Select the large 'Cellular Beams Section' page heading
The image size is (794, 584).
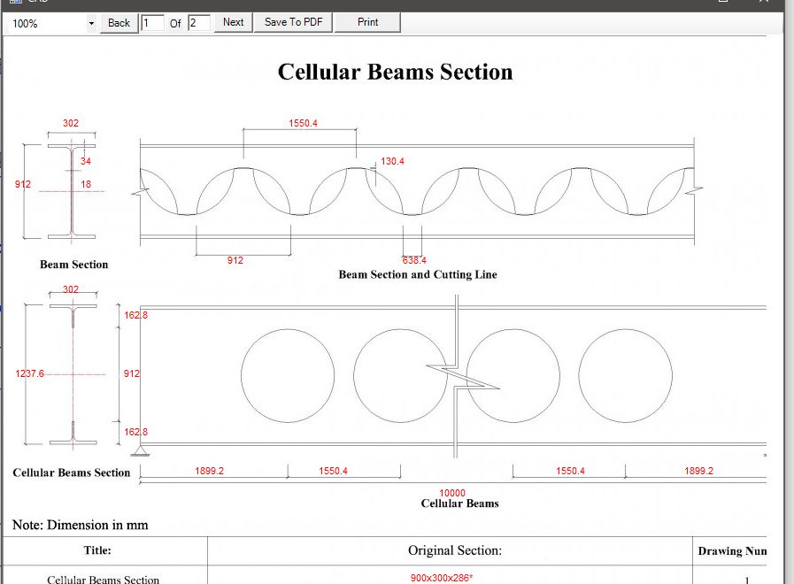coord(395,72)
